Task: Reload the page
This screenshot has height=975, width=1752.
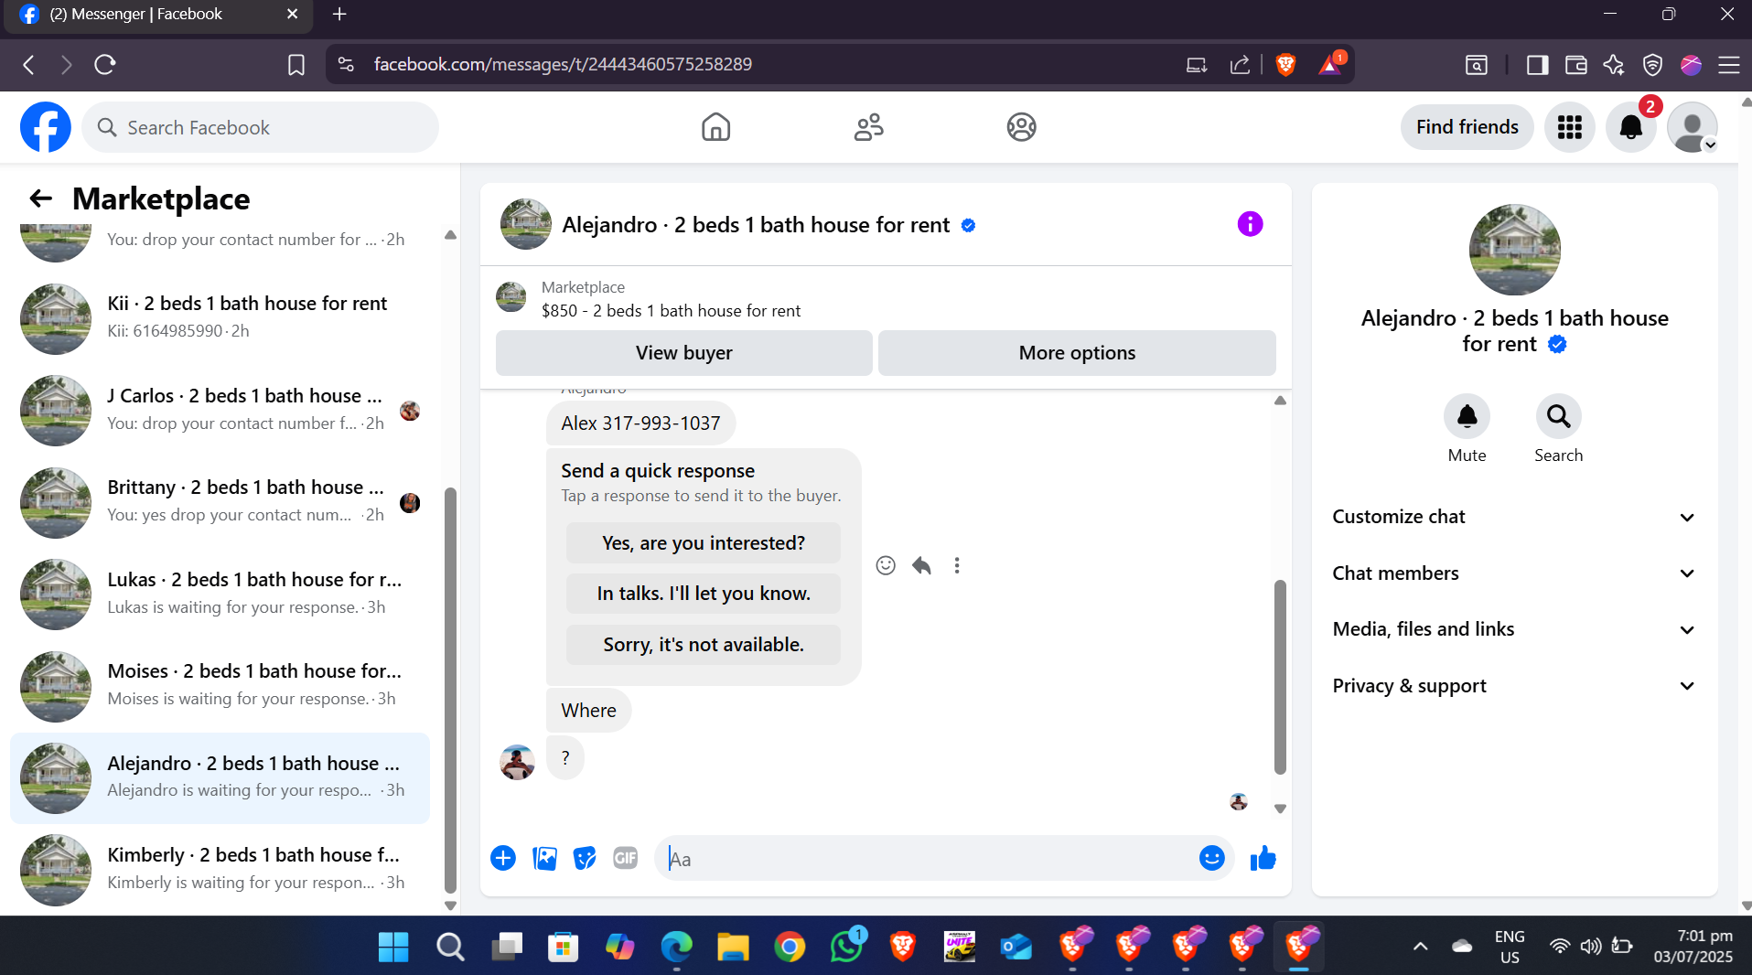Action: click(x=105, y=65)
